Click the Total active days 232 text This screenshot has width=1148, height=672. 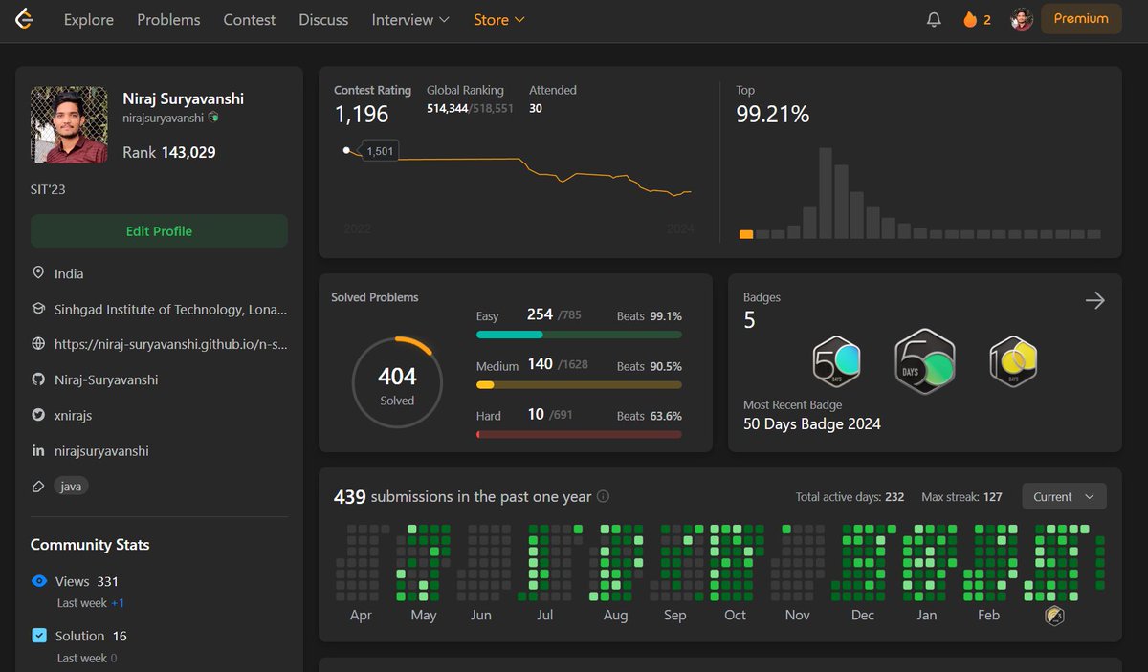click(850, 497)
